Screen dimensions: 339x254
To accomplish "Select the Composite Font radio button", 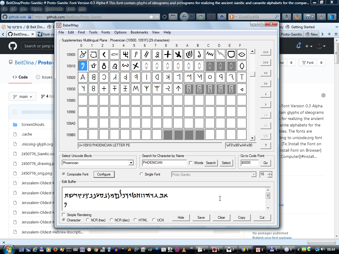I will [64, 174].
